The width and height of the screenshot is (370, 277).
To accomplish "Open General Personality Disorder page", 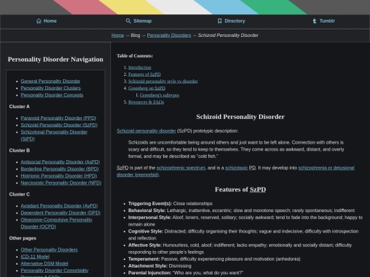I will click(51, 81).
